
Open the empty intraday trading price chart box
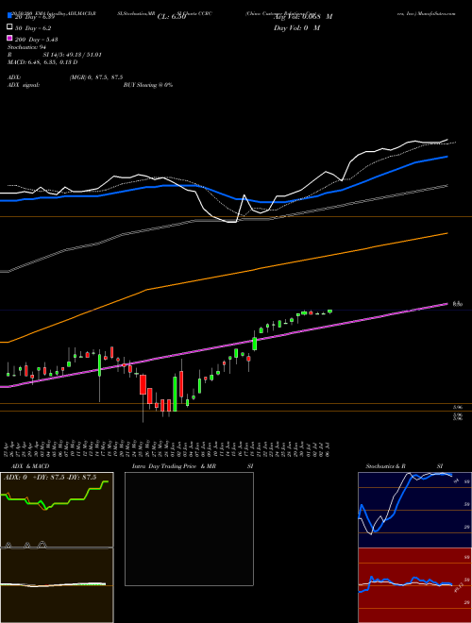pos(189,529)
